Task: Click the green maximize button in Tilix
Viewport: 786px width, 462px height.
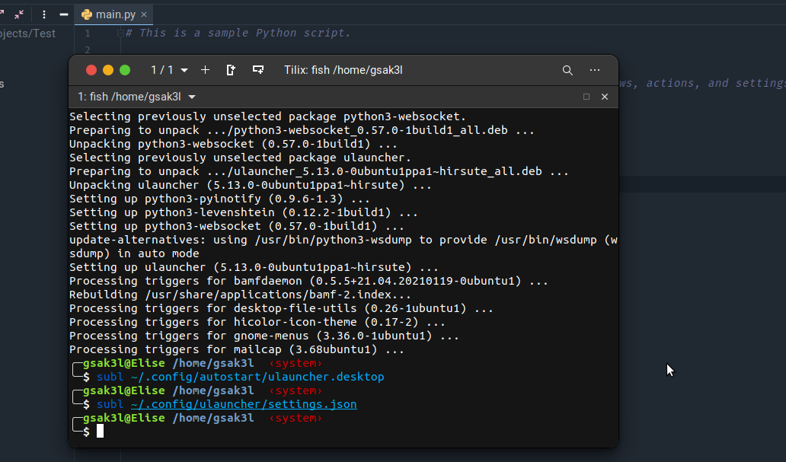Action: (126, 70)
